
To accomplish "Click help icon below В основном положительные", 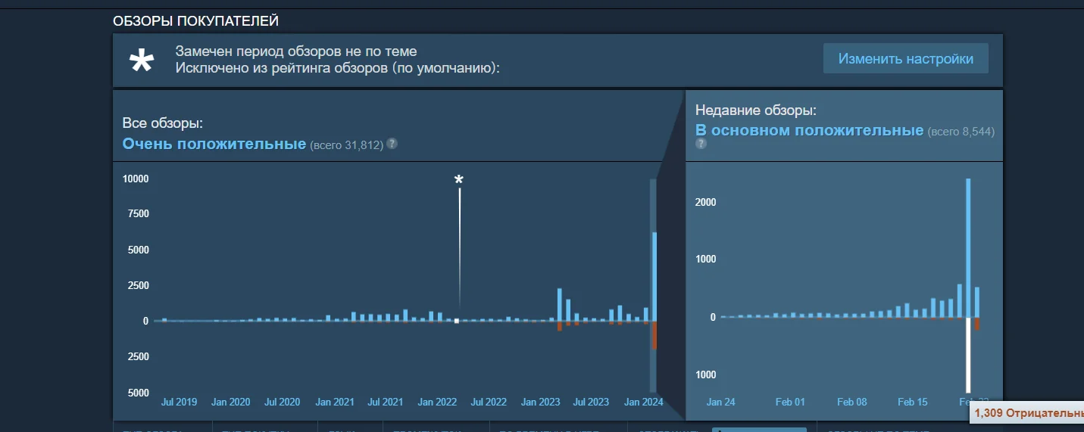I will click(701, 144).
